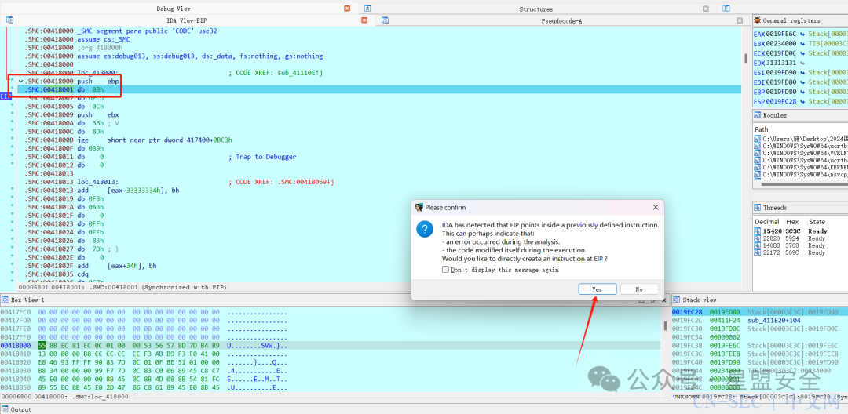Viewport: 848px width, 414px height.
Task: Click the first module file icon
Action: [758, 140]
